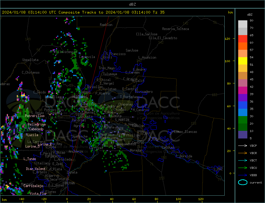
Task: Click the 'Lucila' station label
Action: click(33, 135)
